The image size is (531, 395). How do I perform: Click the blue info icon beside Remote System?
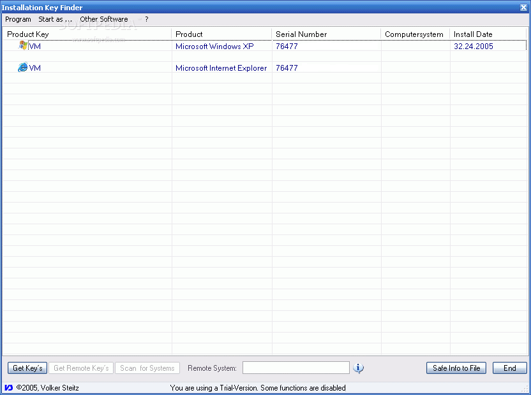point(358,368)
